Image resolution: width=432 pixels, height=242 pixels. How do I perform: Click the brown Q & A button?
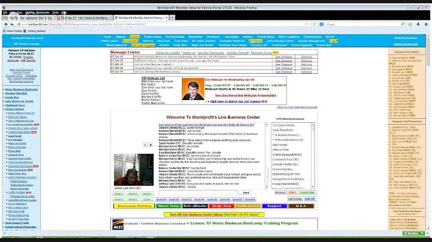coord(301,206)
